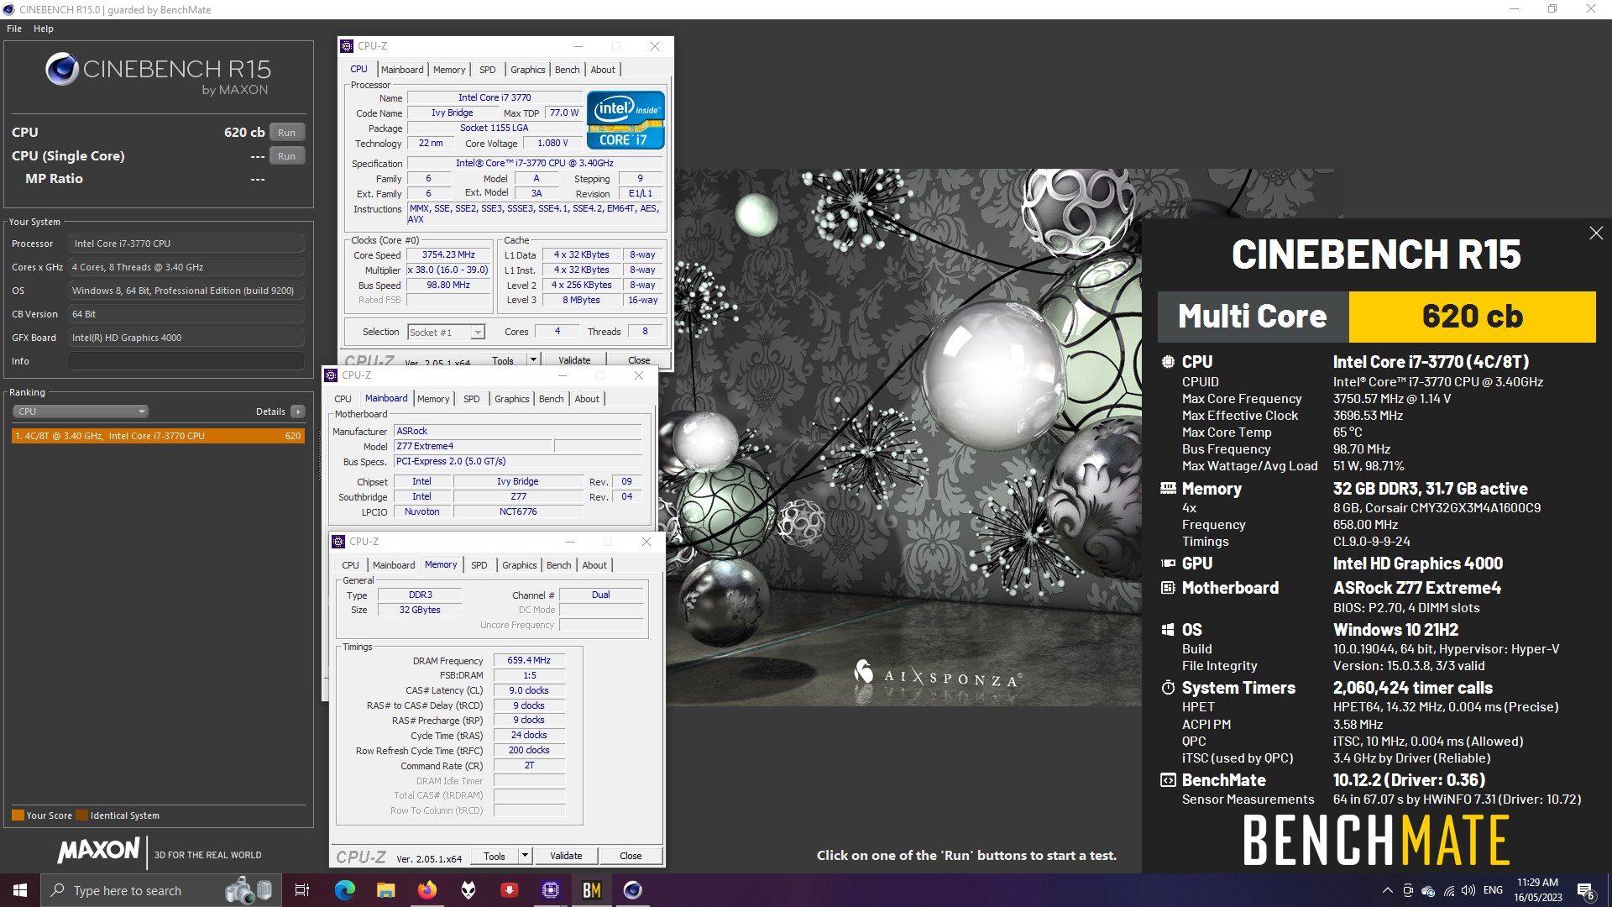Click the ENG language indicator
This screenshot has width=1612, height=907.
point(1494,890)
